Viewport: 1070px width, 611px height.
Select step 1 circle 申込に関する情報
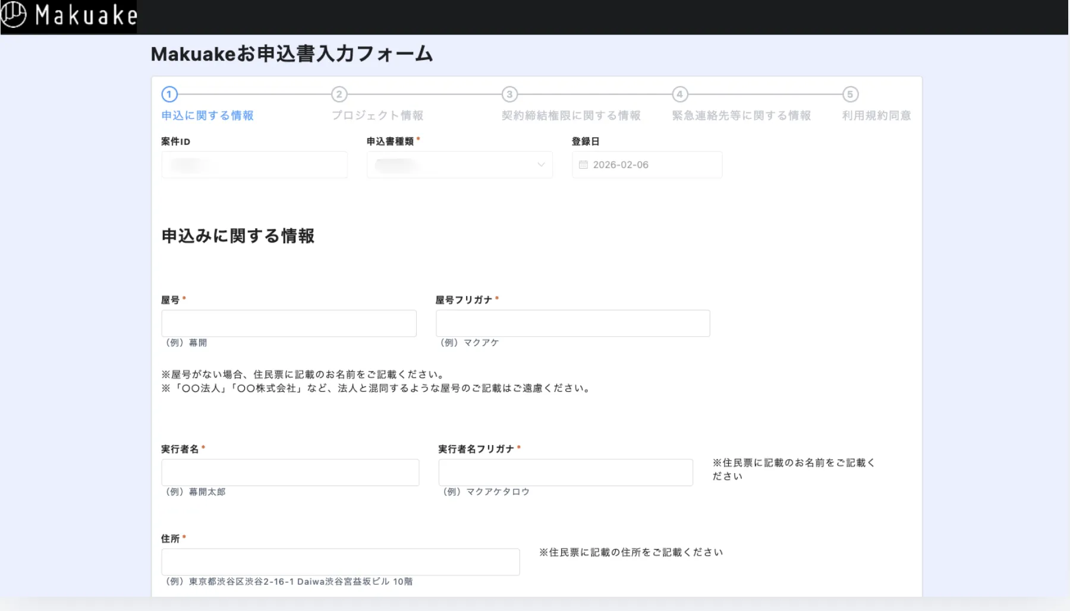(x=169, y=95)
